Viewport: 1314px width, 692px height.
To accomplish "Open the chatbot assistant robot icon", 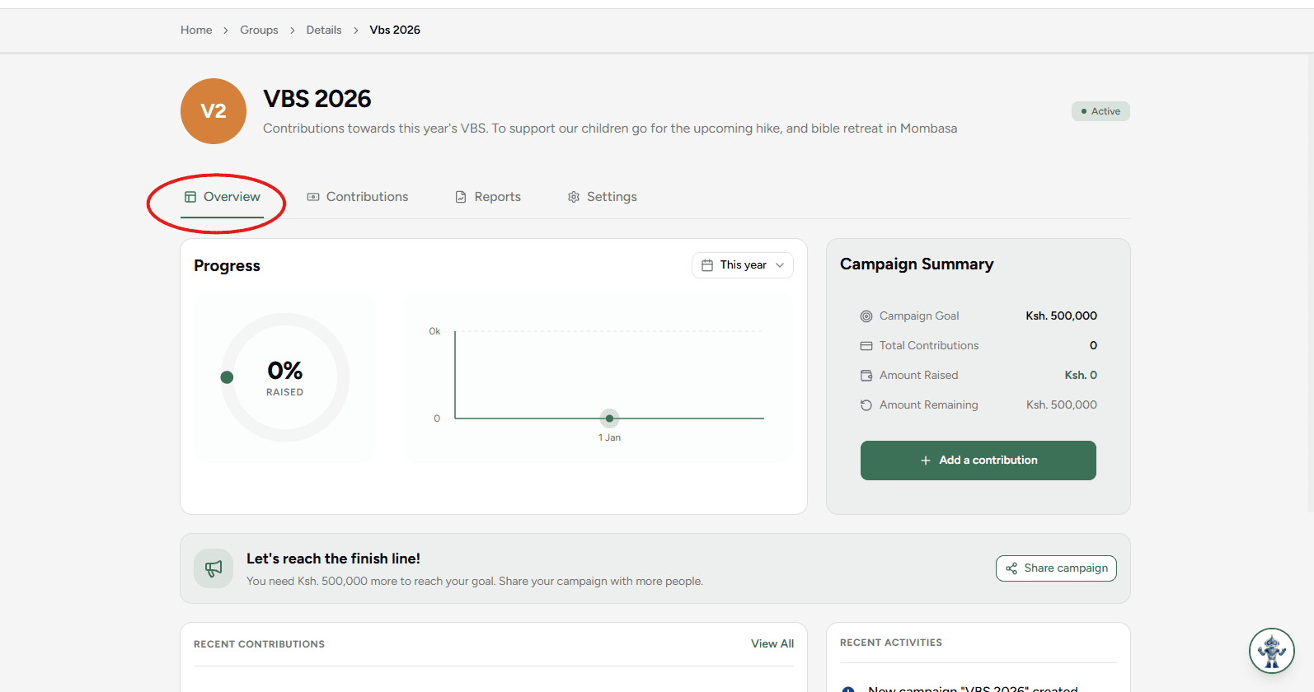I will pos(1272,651).
